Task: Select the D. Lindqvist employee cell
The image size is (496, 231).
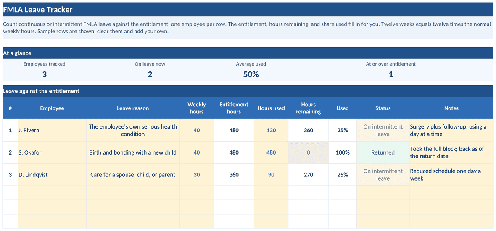Action: [x=52, y=174]
